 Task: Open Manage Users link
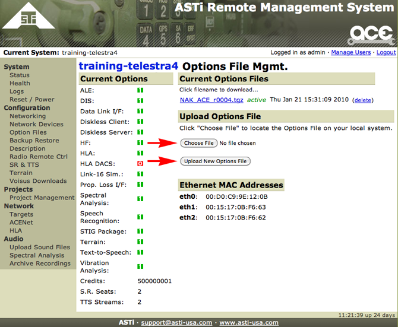351,52
